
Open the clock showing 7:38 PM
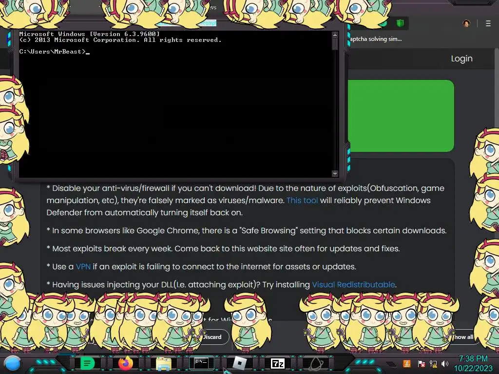coord(473,363)
